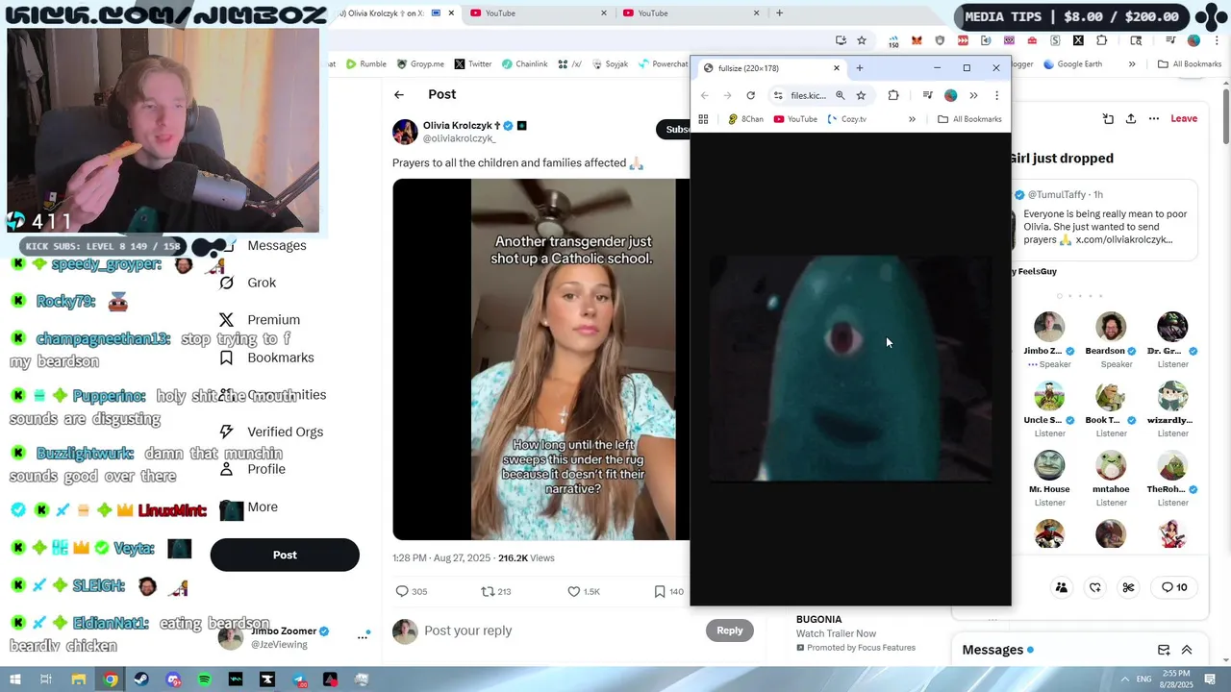This screenshot has height=692, width=1231.
Task: Open Steam from the taskbar
Action: [141, 680]
